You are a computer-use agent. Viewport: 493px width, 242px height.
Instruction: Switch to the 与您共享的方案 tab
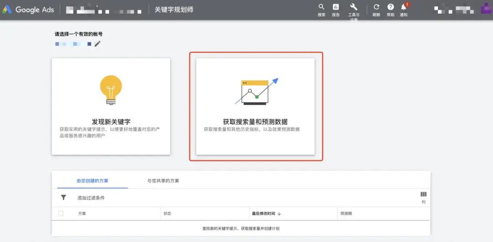(x=163, y=181)
